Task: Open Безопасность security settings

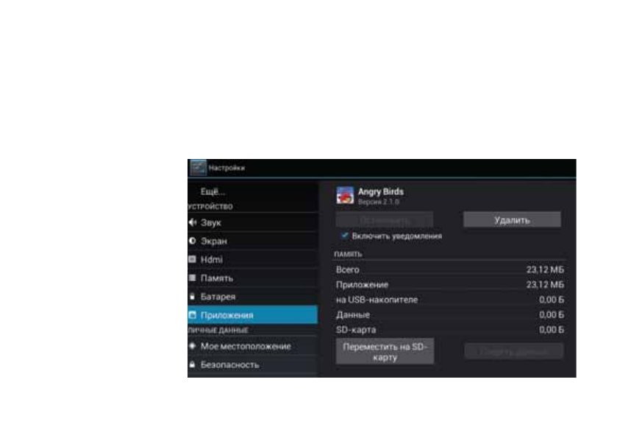Action: pyautogui.click(x=253, y=364)
